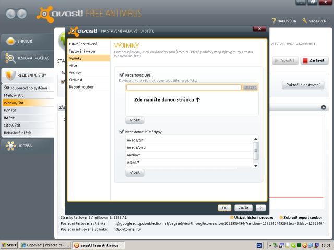Click the green square tray icon
This screenshot has width=334, height=250.
(299, 245)
